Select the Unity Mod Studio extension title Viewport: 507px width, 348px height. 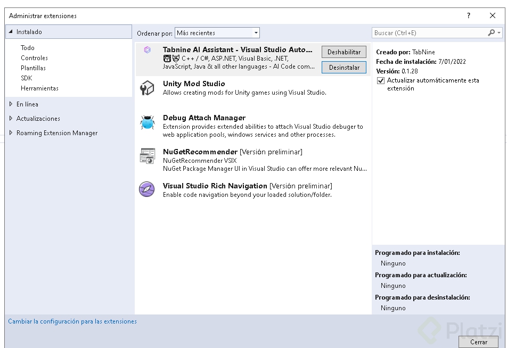coord(194,84)
